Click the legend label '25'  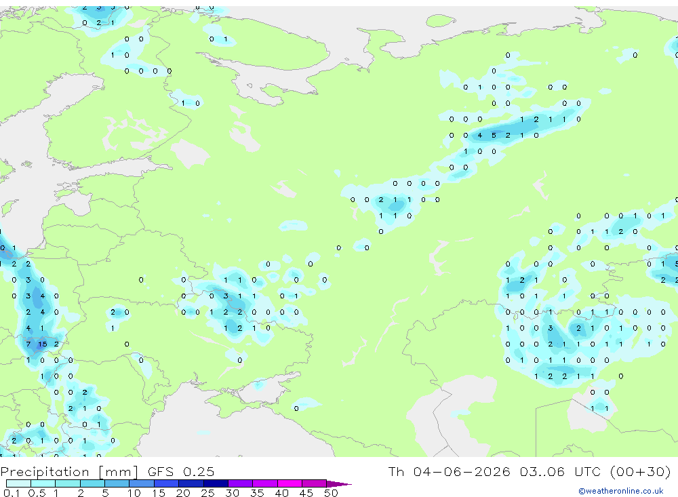(x=207, y=493)
